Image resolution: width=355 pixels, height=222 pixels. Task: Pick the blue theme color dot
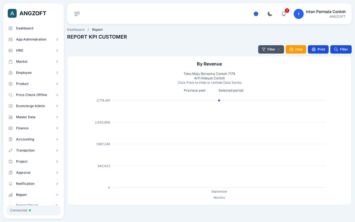[x=256, y=14]
